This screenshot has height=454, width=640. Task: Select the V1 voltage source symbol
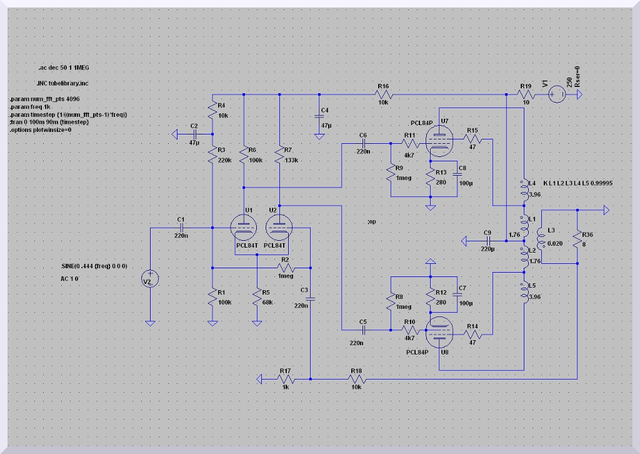(557, 95)
